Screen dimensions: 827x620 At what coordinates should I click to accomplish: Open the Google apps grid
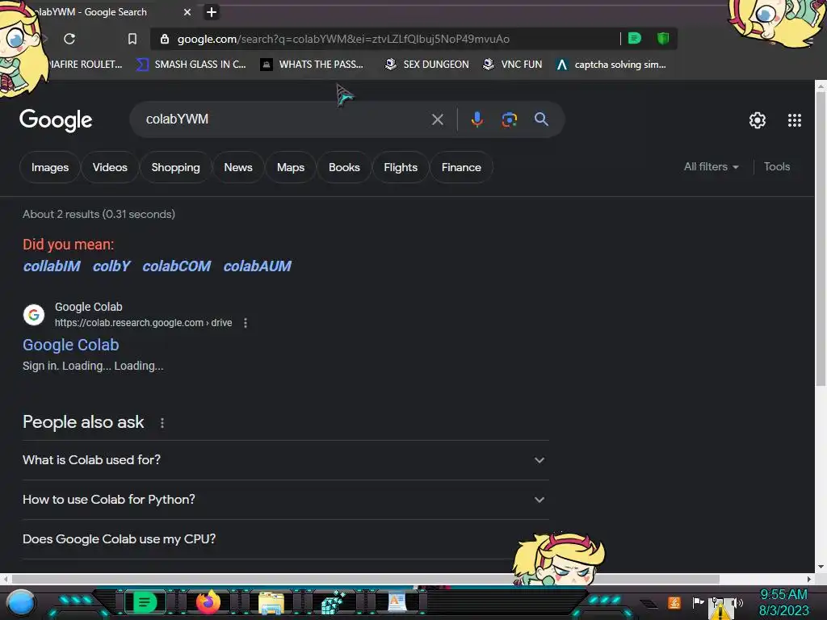(x=795, y=120)
